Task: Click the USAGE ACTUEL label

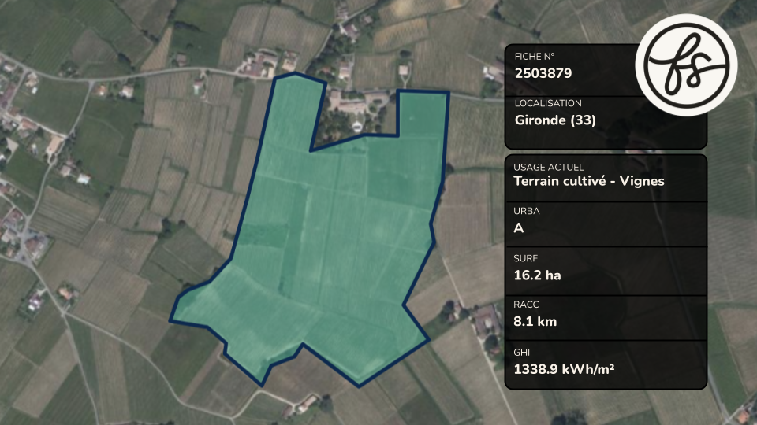Action: point(549,167)
